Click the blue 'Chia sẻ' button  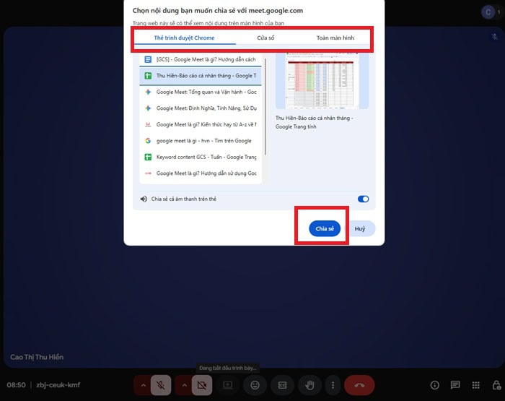pyautogui.click(x=325, y=228)
